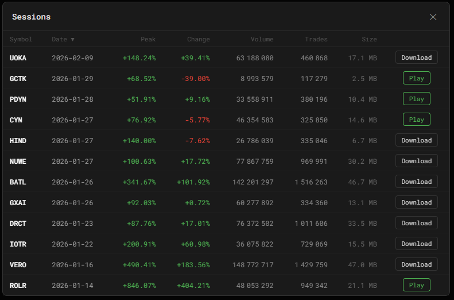Play the ROLR session
Viewport: 454px width, 300px height.
(416, 285)
